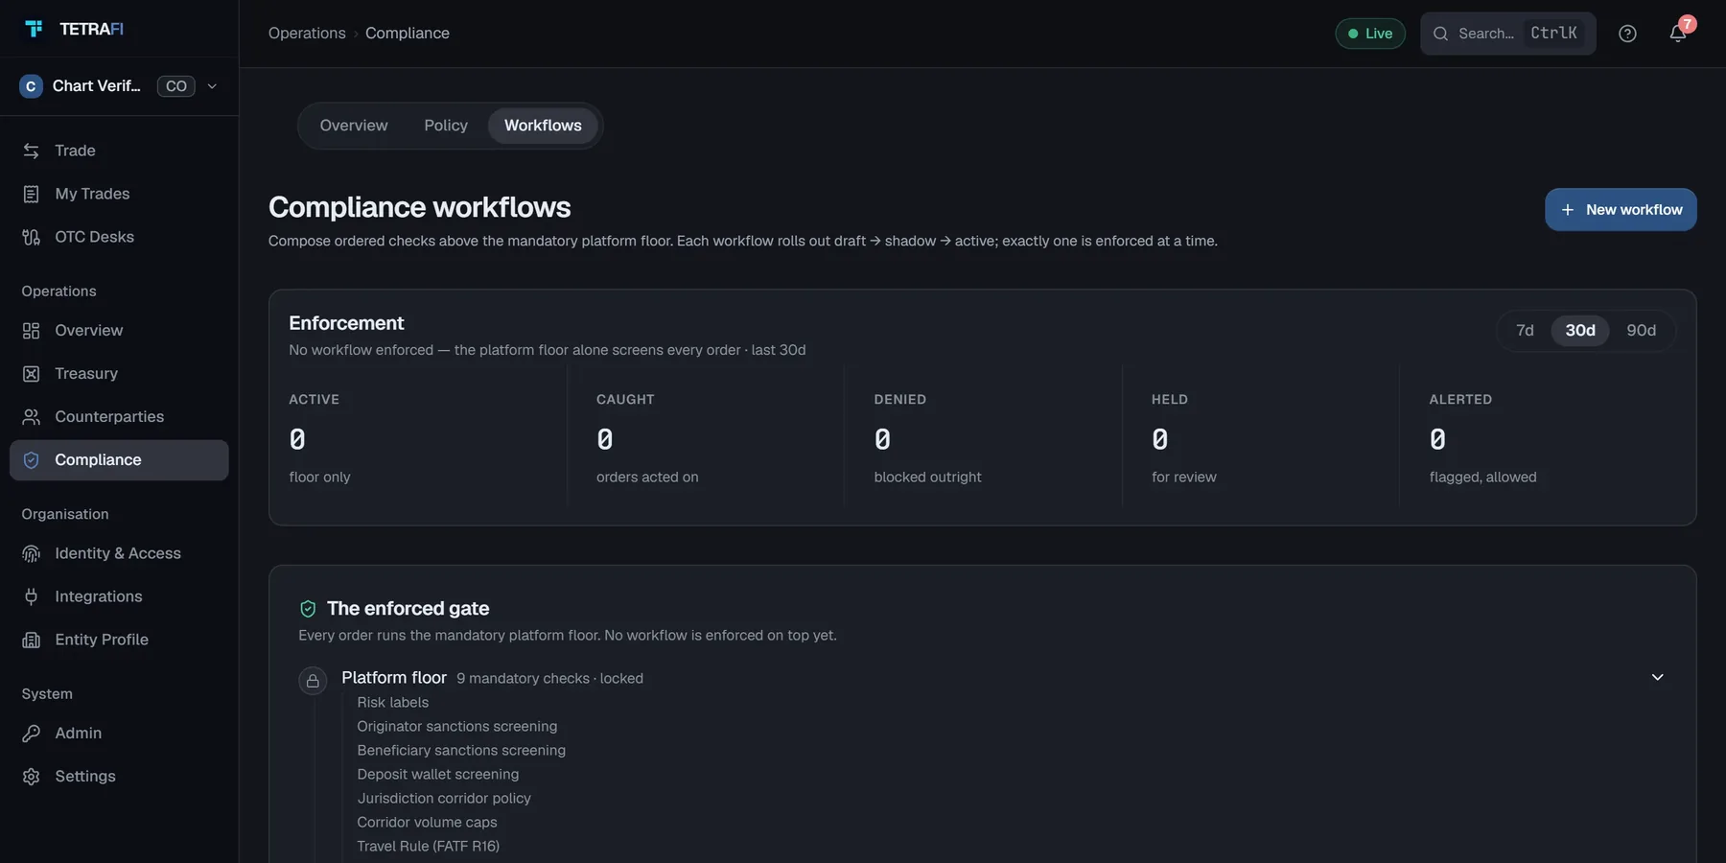The width and height of the screenshot is (1726, 863).
Task: Open the Chart Verif organisation switcher dropdown
Action: (119, 86)
